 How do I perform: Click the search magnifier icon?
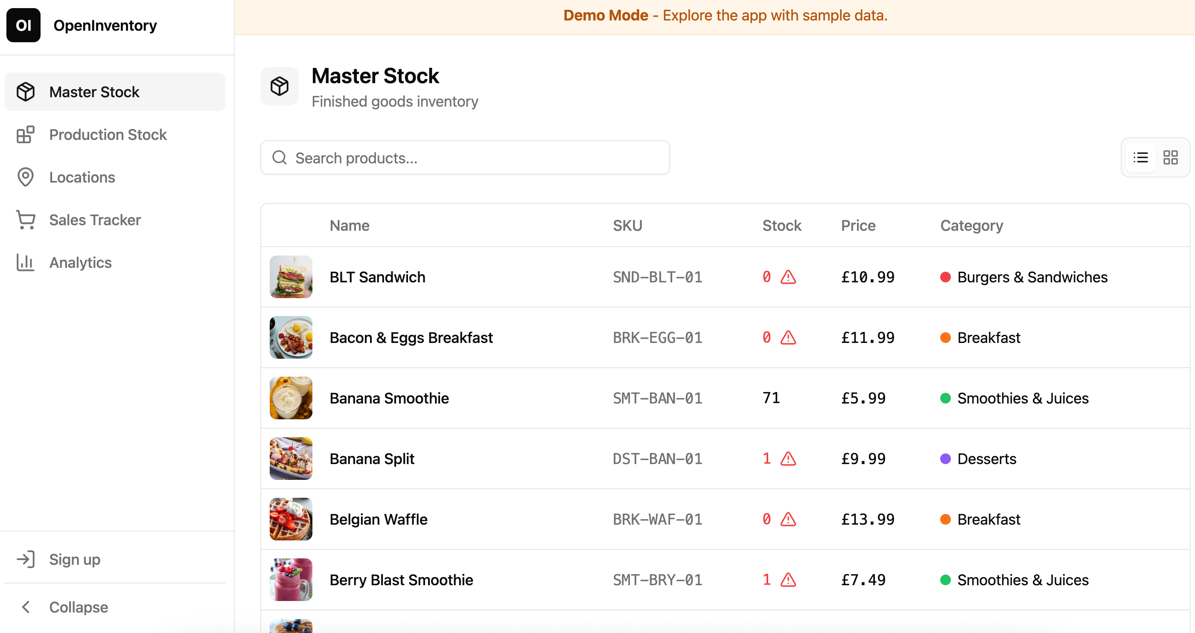(x=279, y=158)
